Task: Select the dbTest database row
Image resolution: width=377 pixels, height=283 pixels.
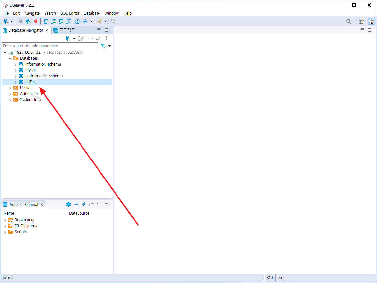Action: click(57, 82)
